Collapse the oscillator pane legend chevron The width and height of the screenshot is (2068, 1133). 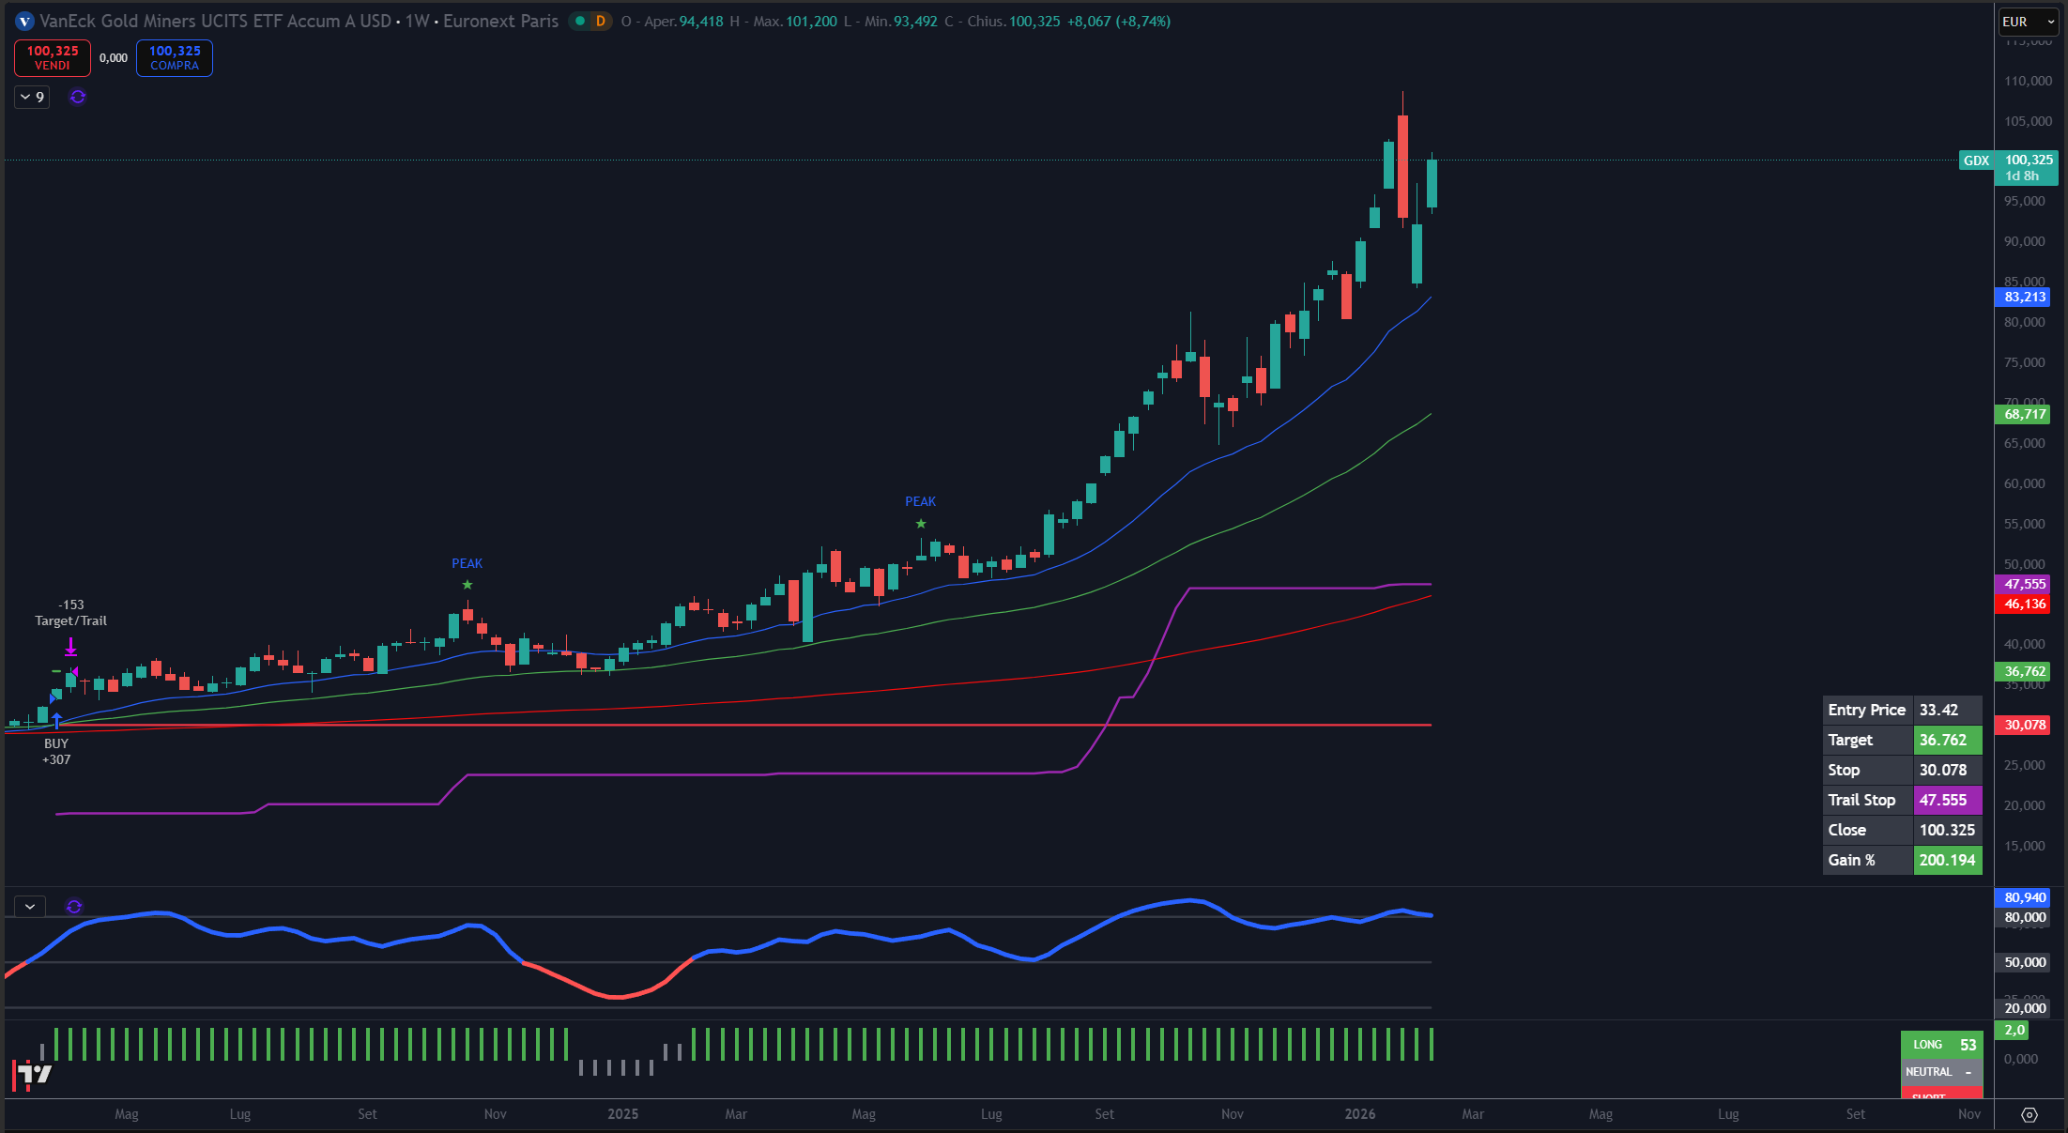pos(30,907)
